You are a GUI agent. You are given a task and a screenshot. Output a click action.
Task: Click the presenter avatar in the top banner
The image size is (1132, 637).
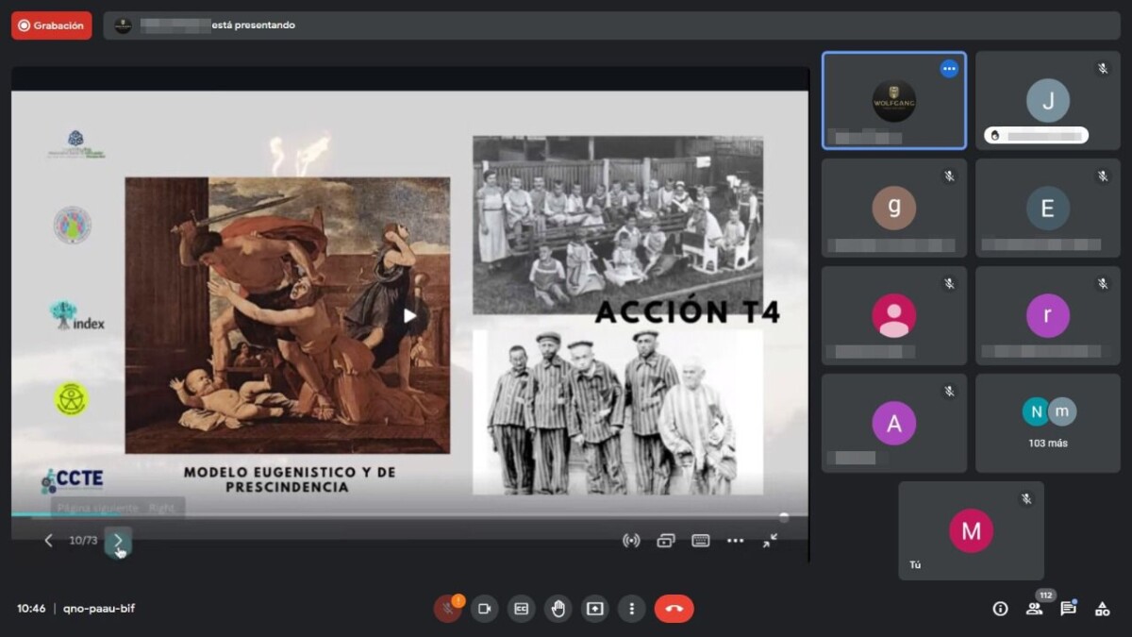[123, 25]
